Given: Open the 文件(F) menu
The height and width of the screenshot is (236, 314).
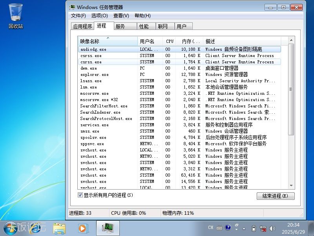Looking at the screenshot, I should point(78,16).
